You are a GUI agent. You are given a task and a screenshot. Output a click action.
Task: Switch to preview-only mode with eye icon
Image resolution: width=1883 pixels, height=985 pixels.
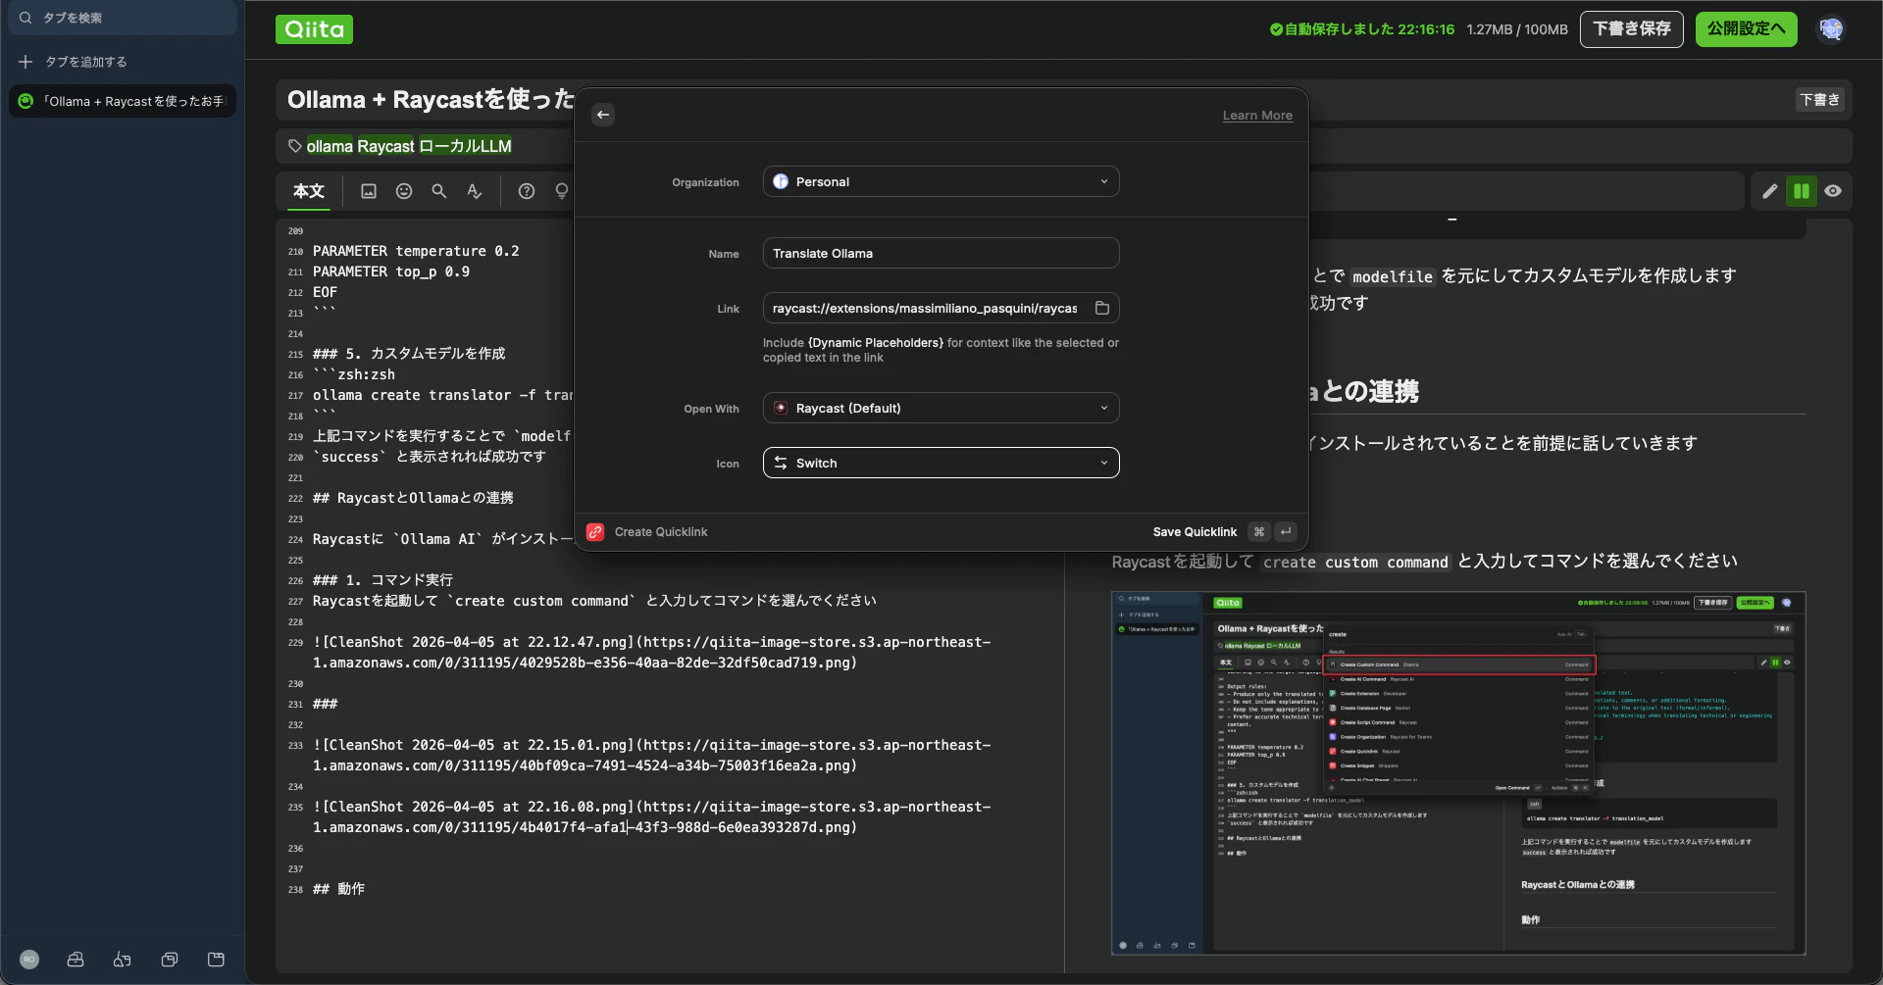[x=1833, y=191]
